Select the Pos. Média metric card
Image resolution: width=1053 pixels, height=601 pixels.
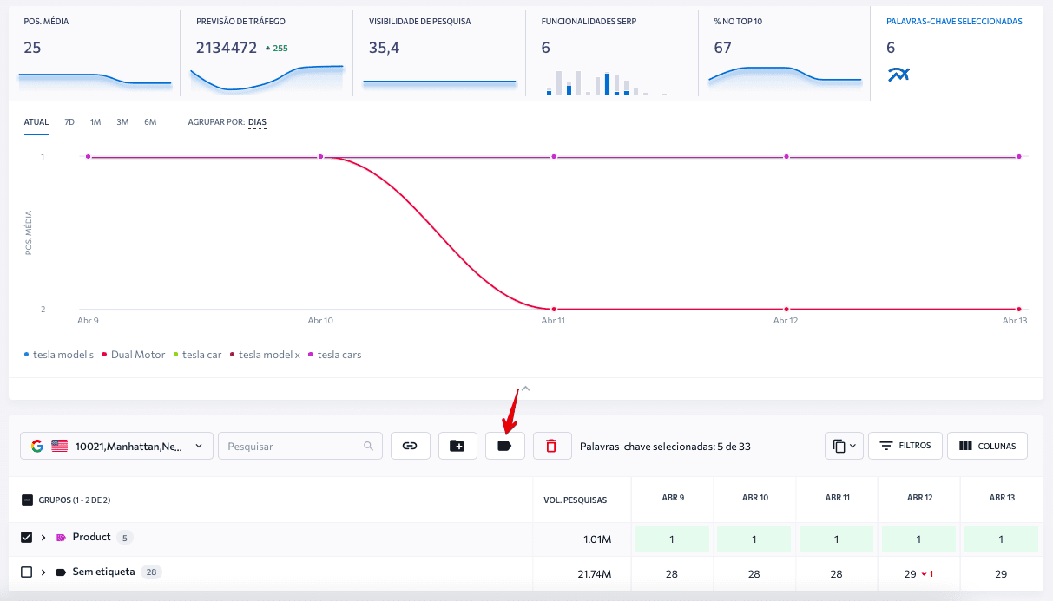coord(95,52)
